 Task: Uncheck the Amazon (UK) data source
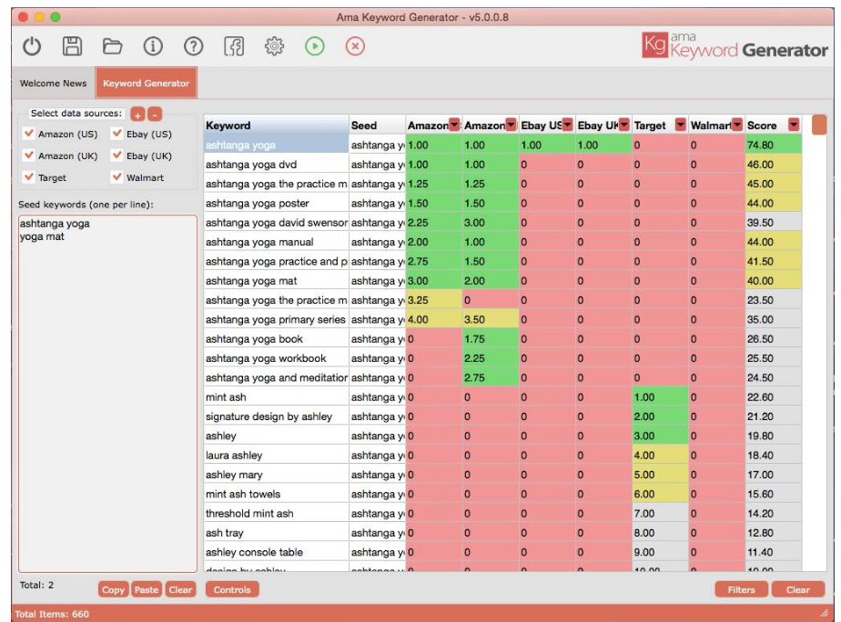29,155
